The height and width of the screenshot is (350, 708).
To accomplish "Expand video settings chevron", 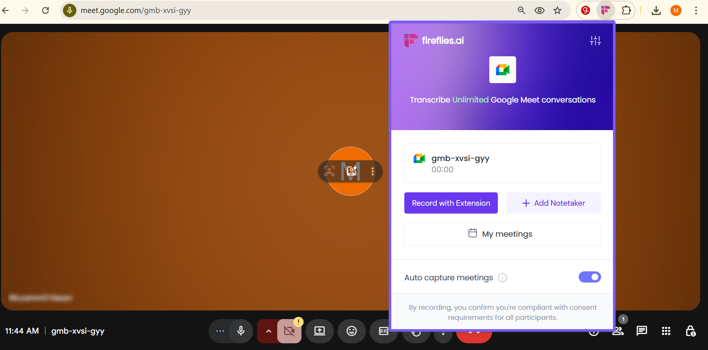I will [268, 331].
